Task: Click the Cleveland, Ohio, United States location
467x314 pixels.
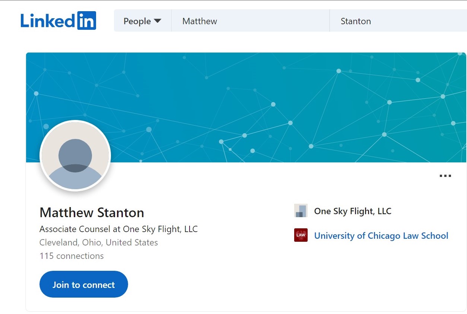Action: pyautogui.click(x=99, y=242)
